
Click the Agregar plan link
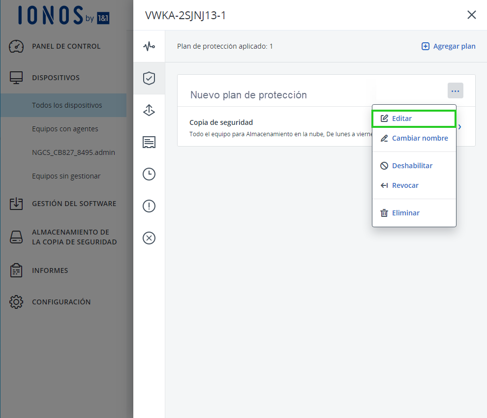tap(454, 46)
